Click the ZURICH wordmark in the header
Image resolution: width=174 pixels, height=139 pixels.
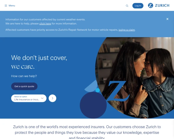(162, 6)
